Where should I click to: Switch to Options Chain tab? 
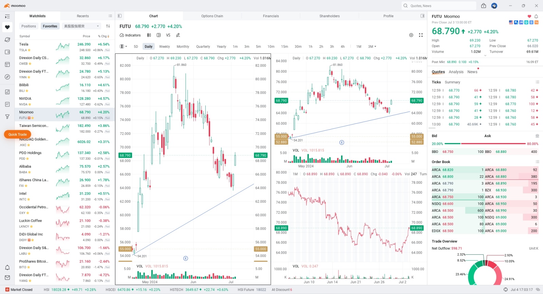click(212, 16)
